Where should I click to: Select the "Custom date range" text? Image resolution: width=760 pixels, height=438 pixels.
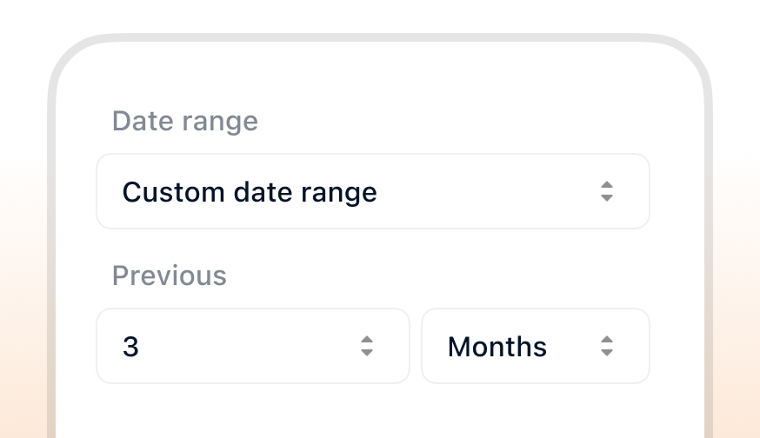[x=250, y=192]
